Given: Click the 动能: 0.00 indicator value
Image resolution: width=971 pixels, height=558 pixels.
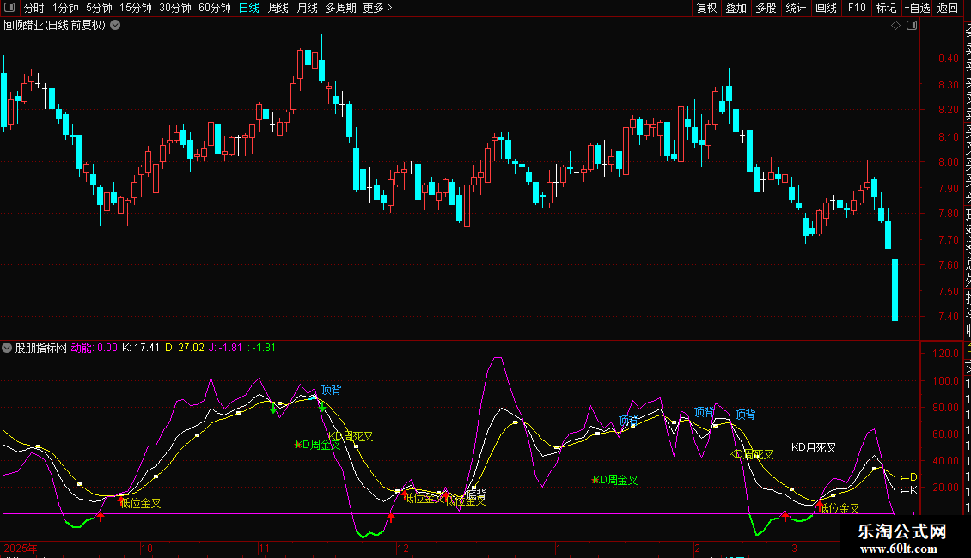Looking at the screenshot, I should (95, 348).
